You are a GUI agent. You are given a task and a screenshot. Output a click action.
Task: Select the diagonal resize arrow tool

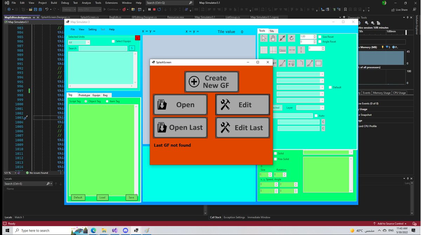(282, 38)
